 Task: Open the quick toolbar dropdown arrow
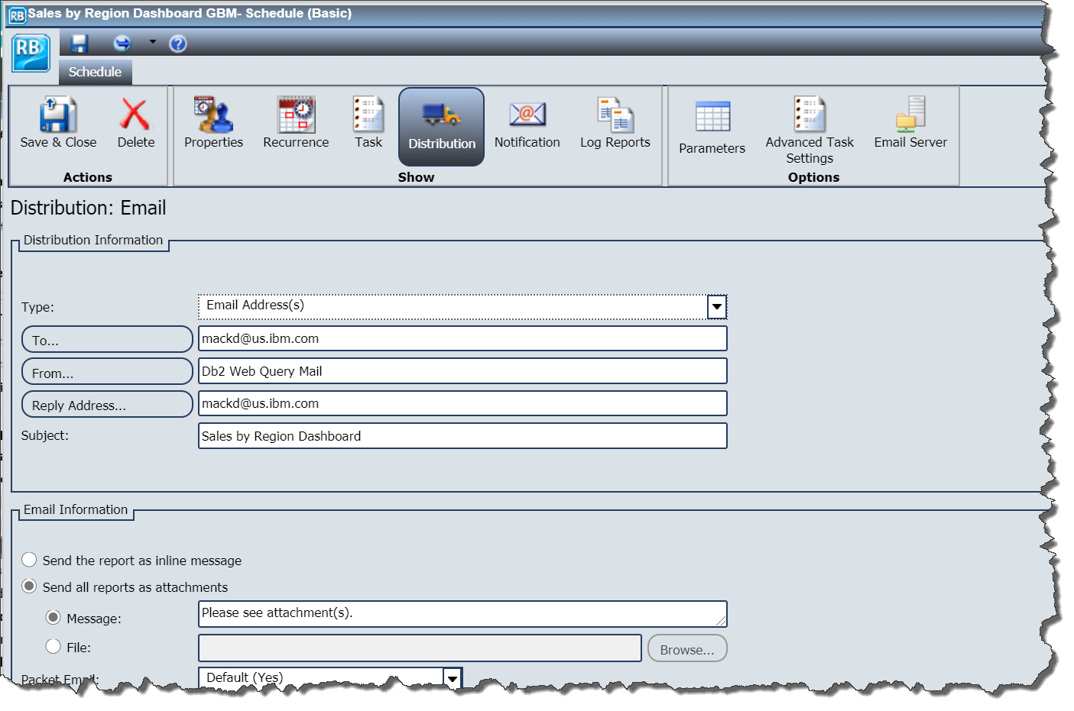click(151, 44)
